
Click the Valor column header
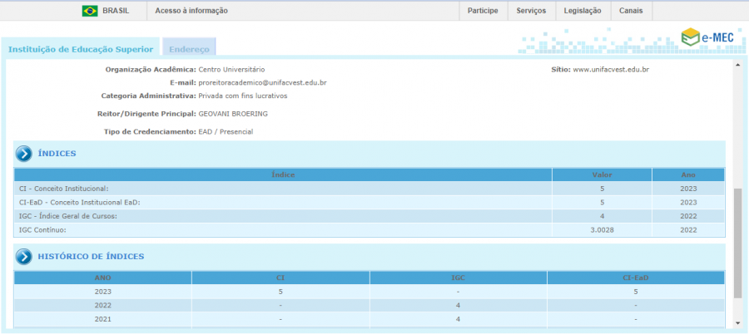(x=601, y=175)
